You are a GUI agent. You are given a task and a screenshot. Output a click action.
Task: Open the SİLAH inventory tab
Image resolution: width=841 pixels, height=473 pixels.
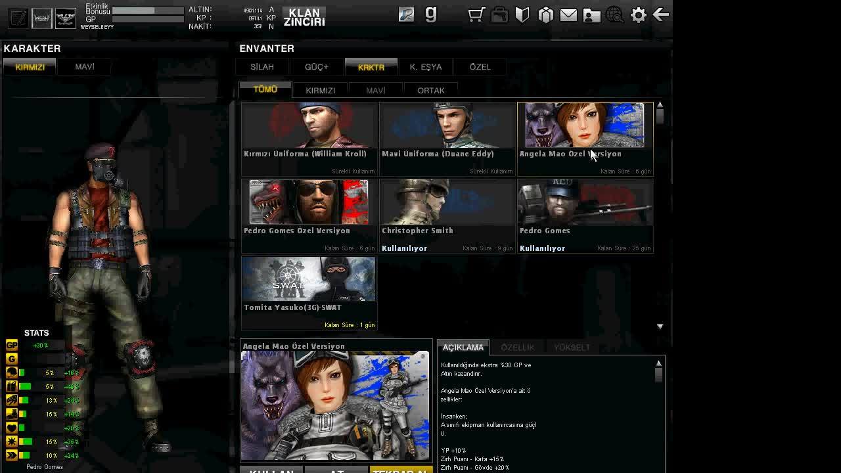(262, 67)
